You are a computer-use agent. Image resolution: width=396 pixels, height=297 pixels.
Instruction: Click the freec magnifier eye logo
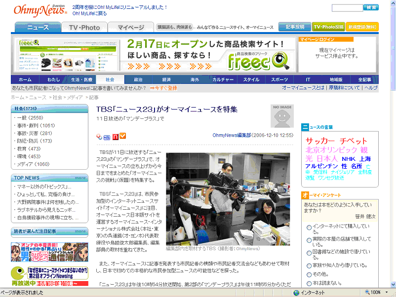280,60
